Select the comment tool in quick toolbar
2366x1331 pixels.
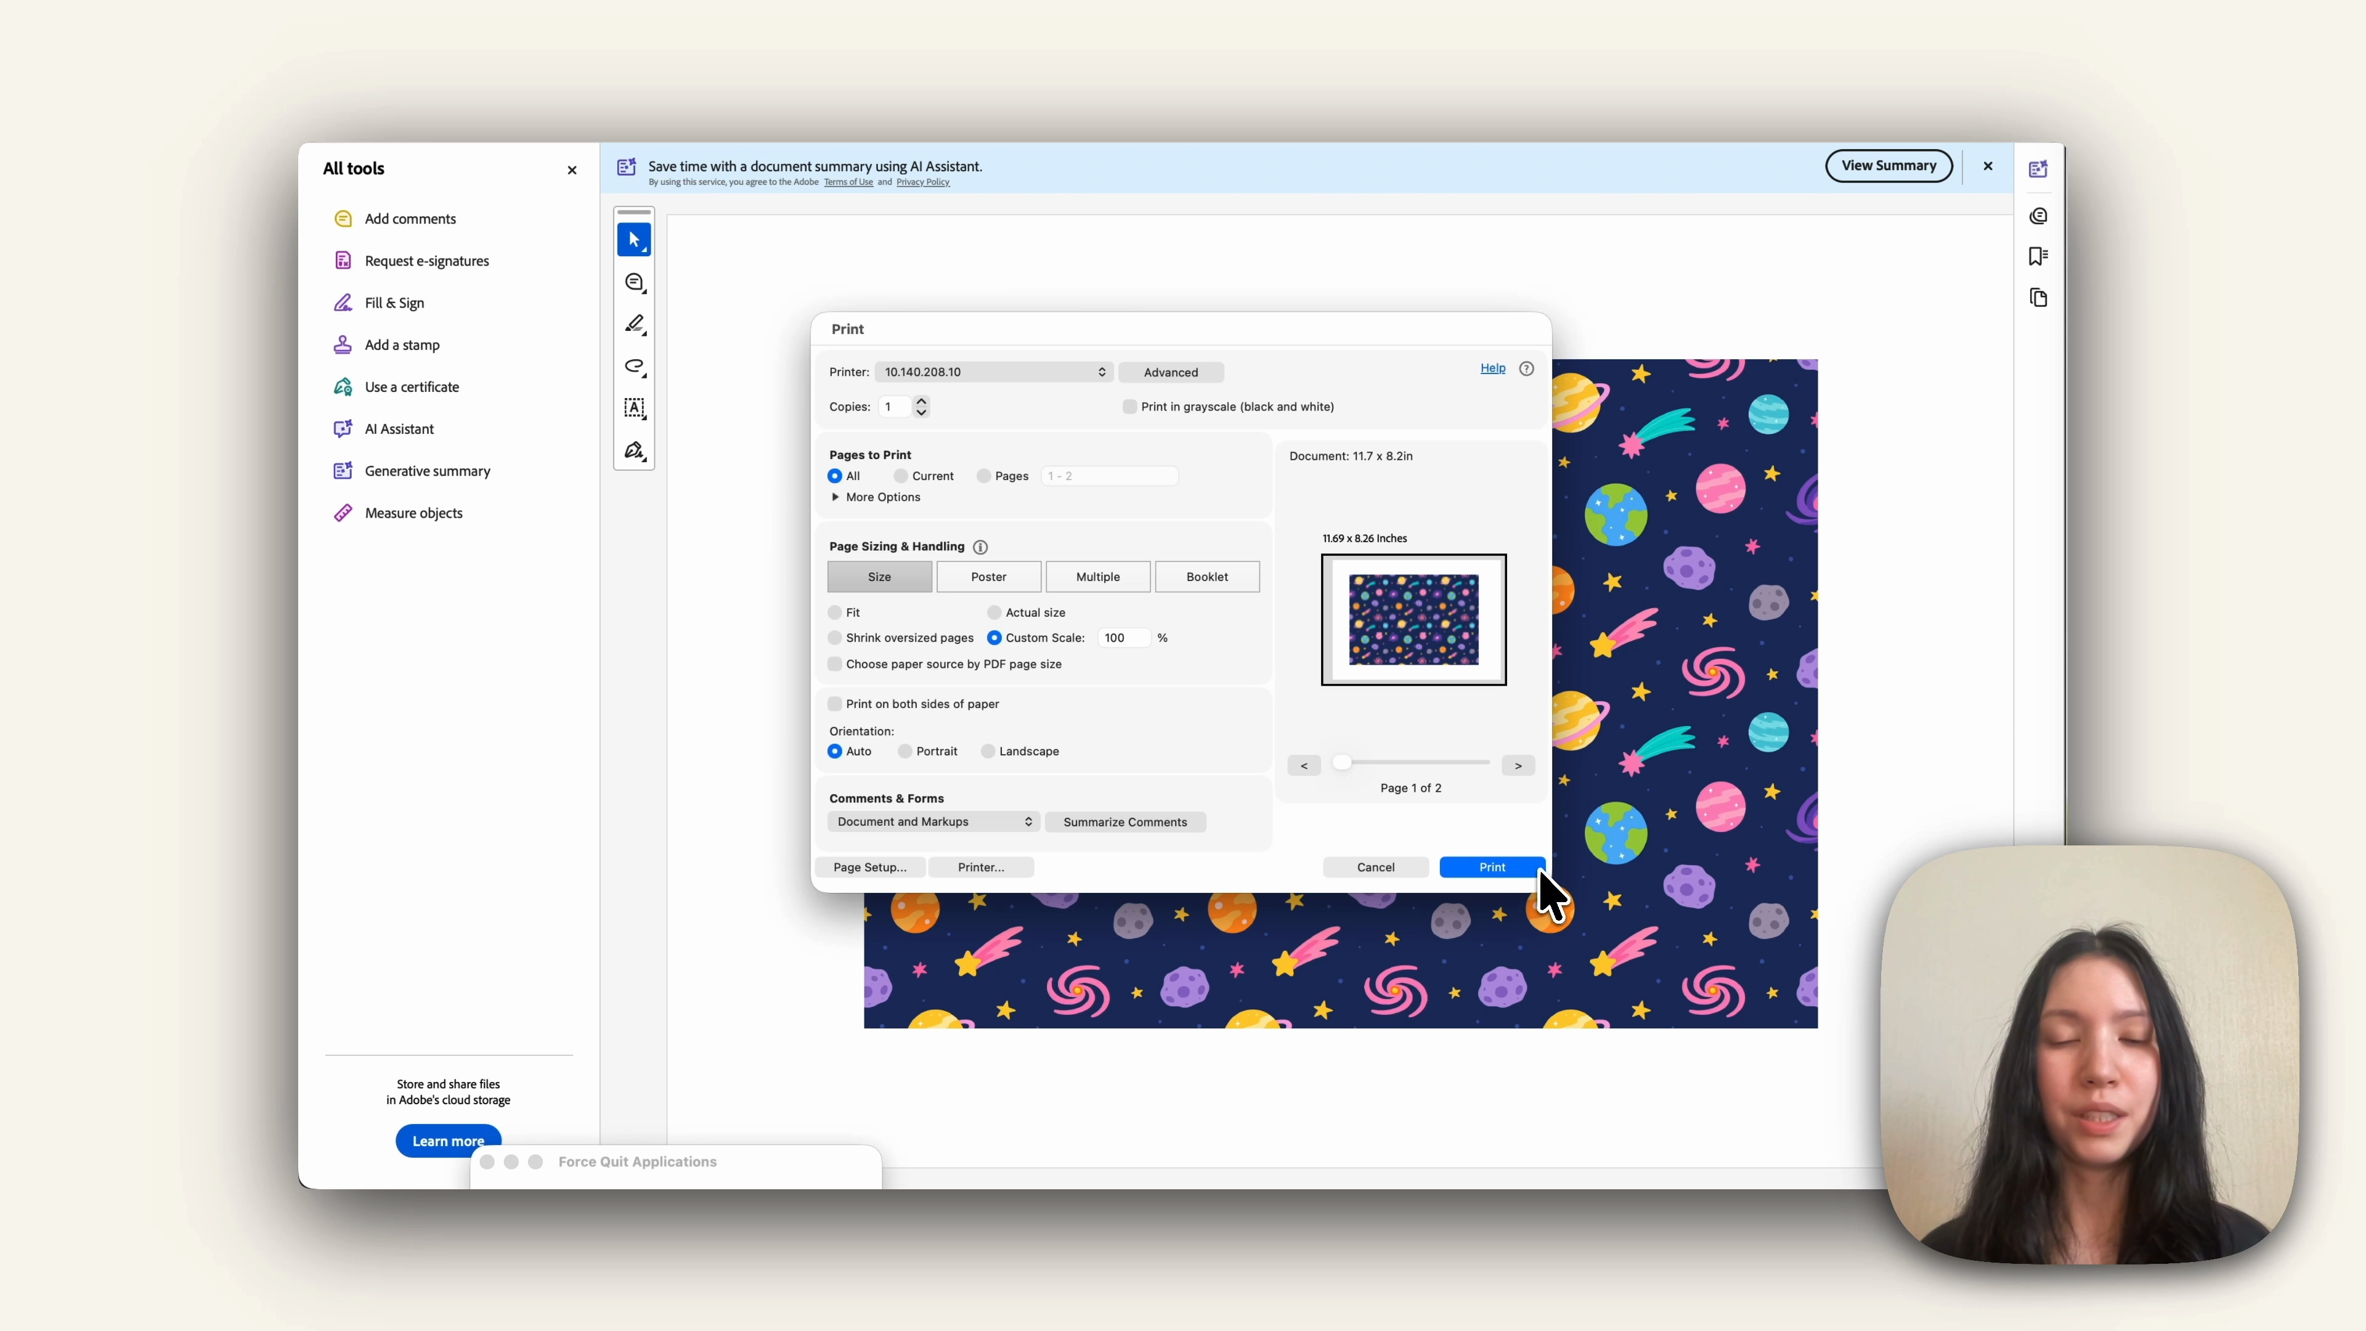click(x=635, y=283)
